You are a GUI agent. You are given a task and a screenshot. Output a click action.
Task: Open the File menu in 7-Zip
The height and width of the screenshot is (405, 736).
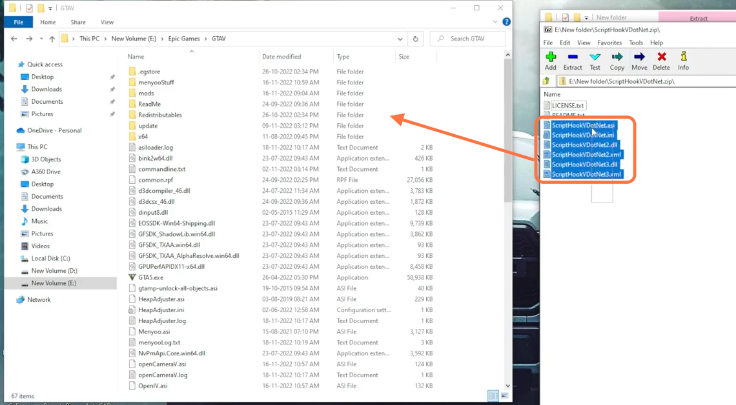(x=547, y=43)
